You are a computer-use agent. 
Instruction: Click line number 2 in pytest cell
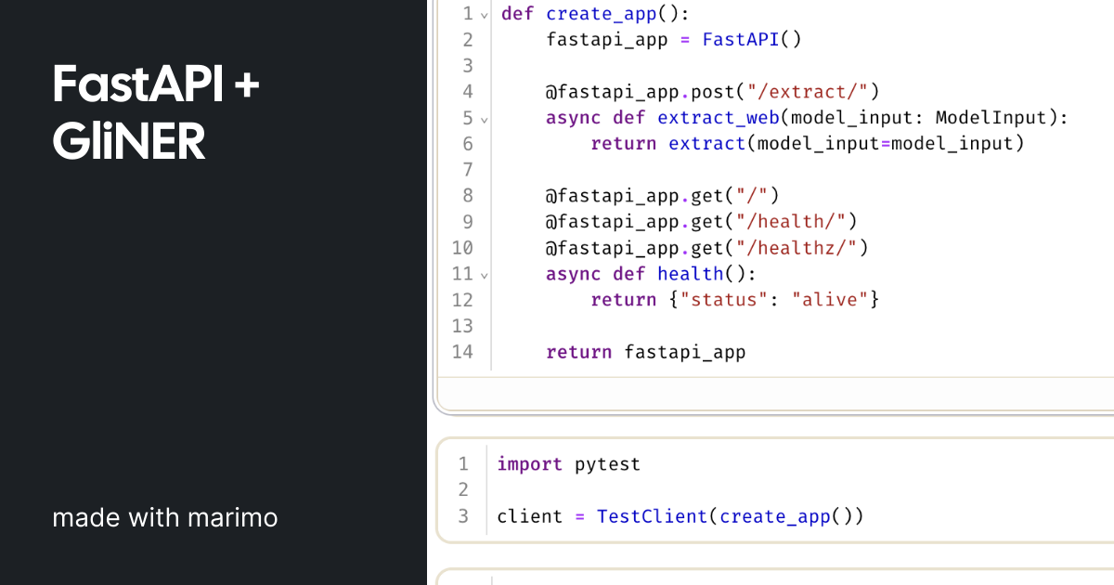(x=463, y=489)
